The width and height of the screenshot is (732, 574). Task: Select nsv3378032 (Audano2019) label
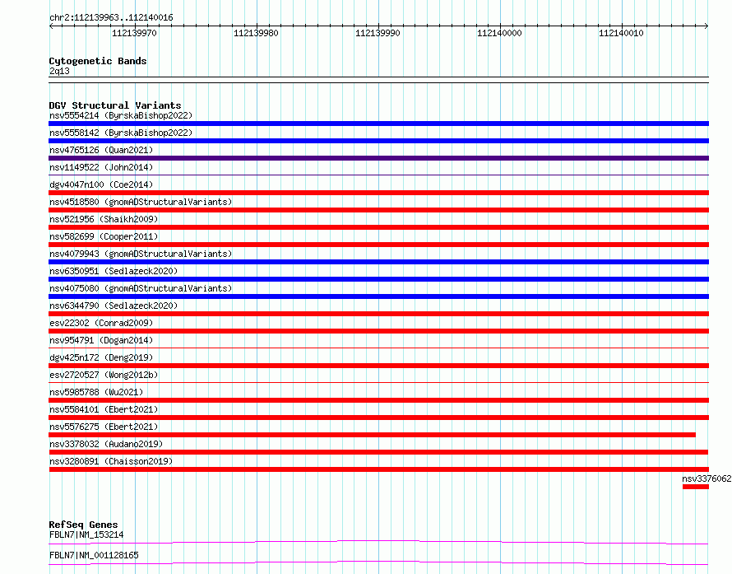[106, 444]
